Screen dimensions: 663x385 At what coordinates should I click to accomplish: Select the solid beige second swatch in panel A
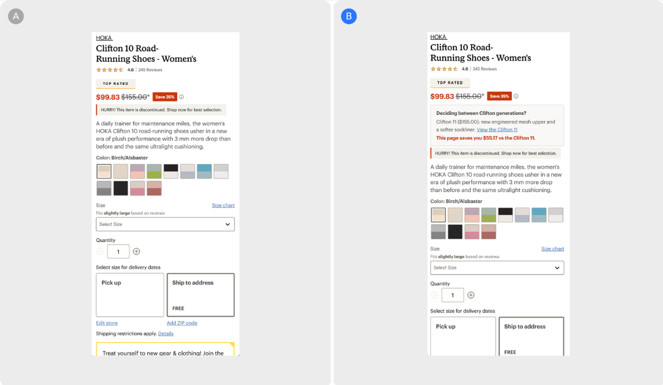[x=121, y=171]
